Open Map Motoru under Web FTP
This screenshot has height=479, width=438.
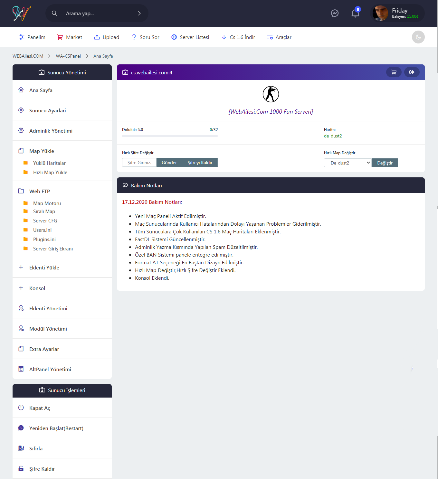coord(47,203)
